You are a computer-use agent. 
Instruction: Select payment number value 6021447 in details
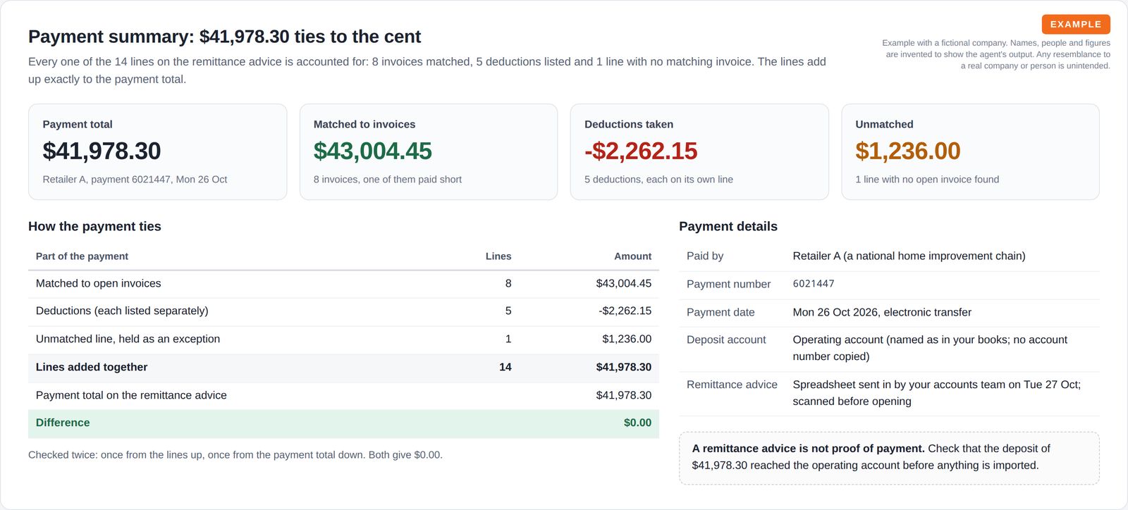coord(814,284)
